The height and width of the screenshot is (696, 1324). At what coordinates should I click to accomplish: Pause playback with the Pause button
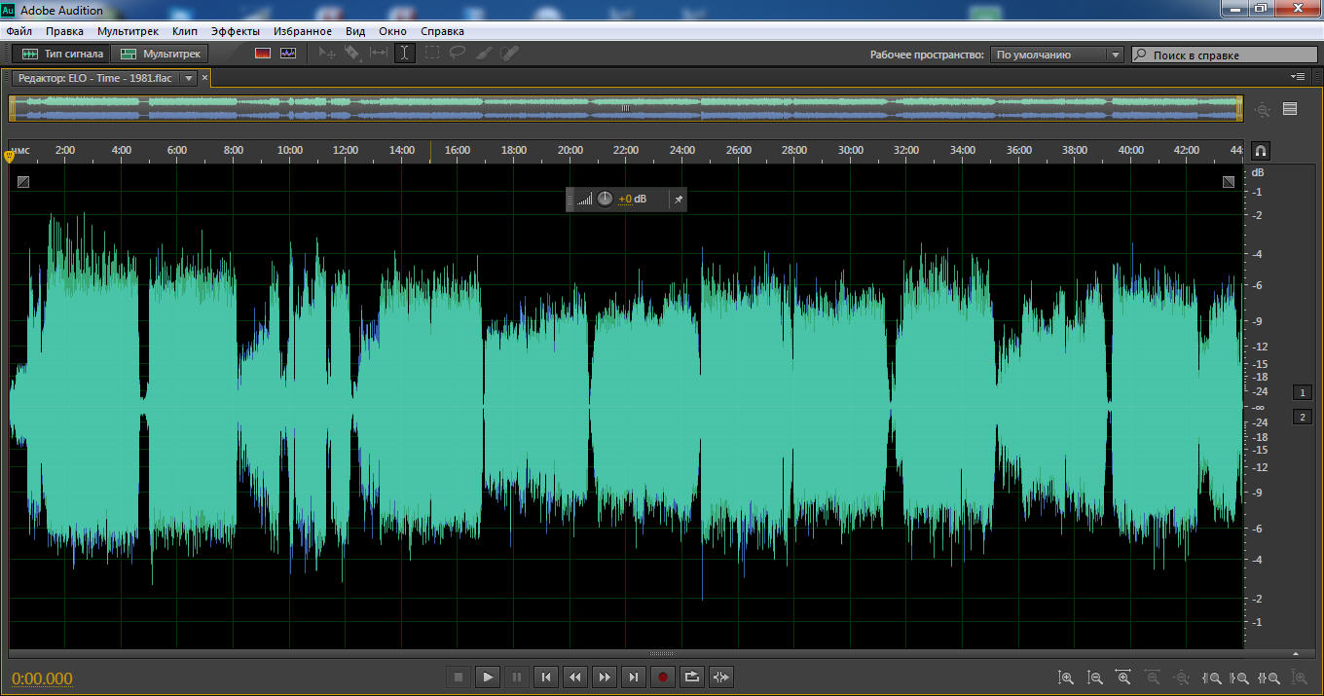517,677
